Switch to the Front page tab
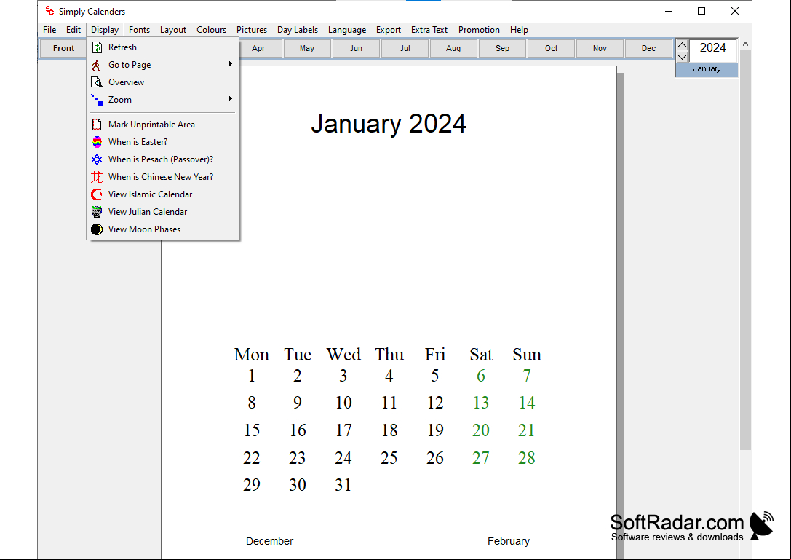The image size is (791, 560). pos(63,49)
